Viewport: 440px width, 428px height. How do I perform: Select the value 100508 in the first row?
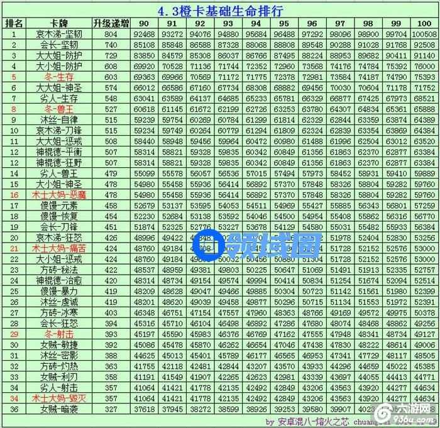pyautogui.click(x=424, y=33)
